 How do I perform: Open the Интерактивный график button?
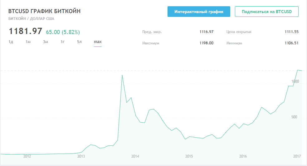click(199, 12)
